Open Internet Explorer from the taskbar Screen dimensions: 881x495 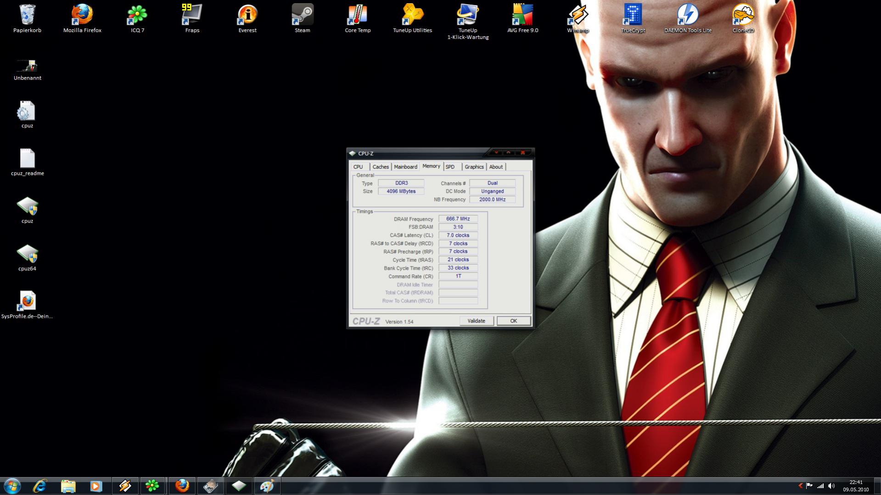tap(40, 486)
